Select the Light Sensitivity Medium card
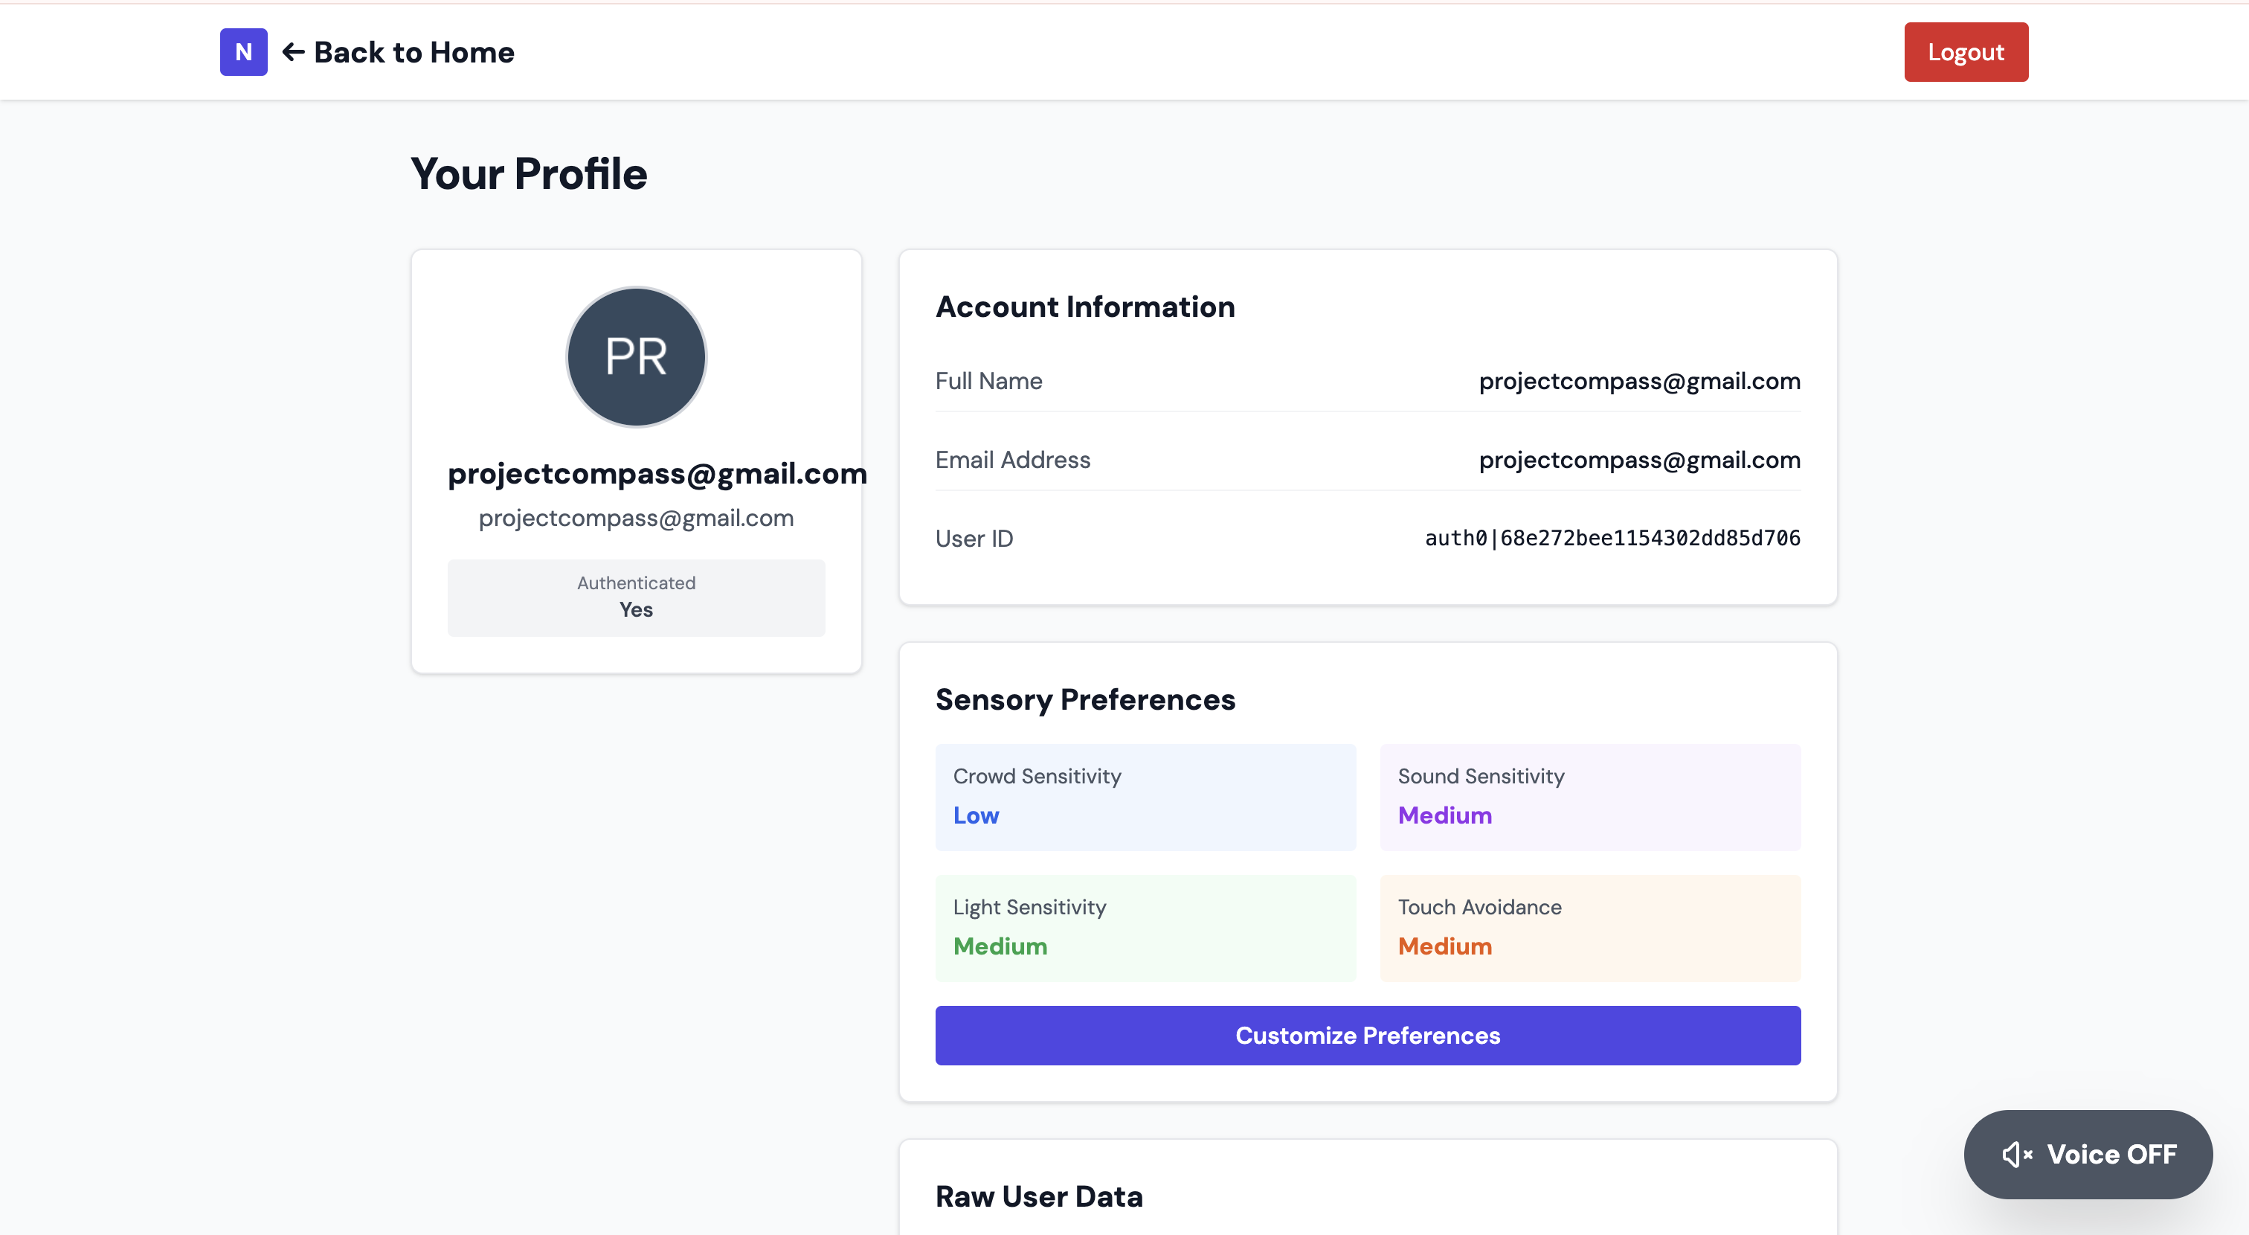 [x=1145, y=928]
